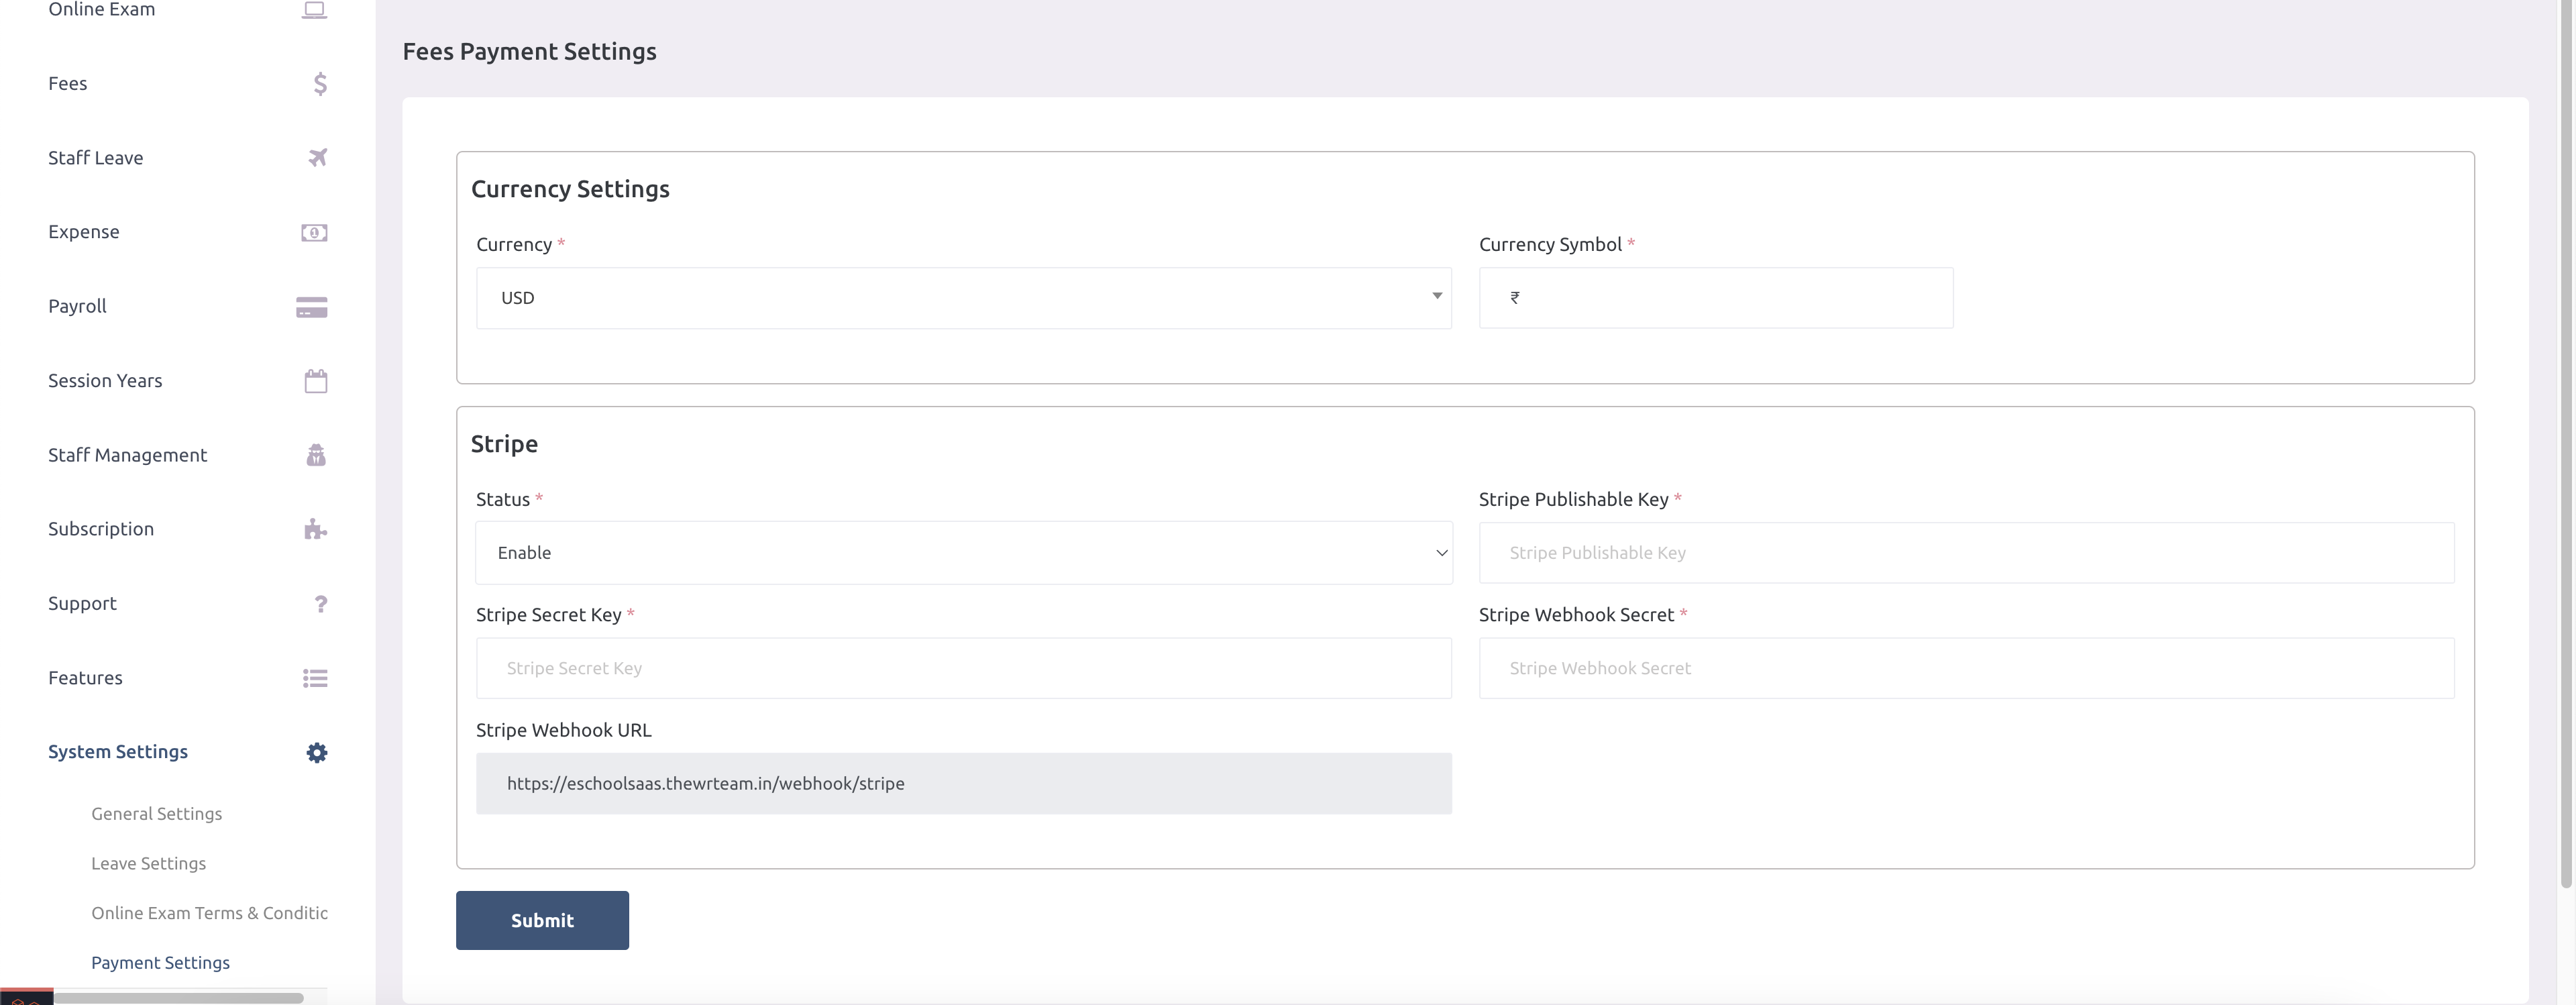This screenshot has width=2576, height=1005.
Task: Open the Stripe Status Enable dropdown
Action: click(x=963, y=553)
